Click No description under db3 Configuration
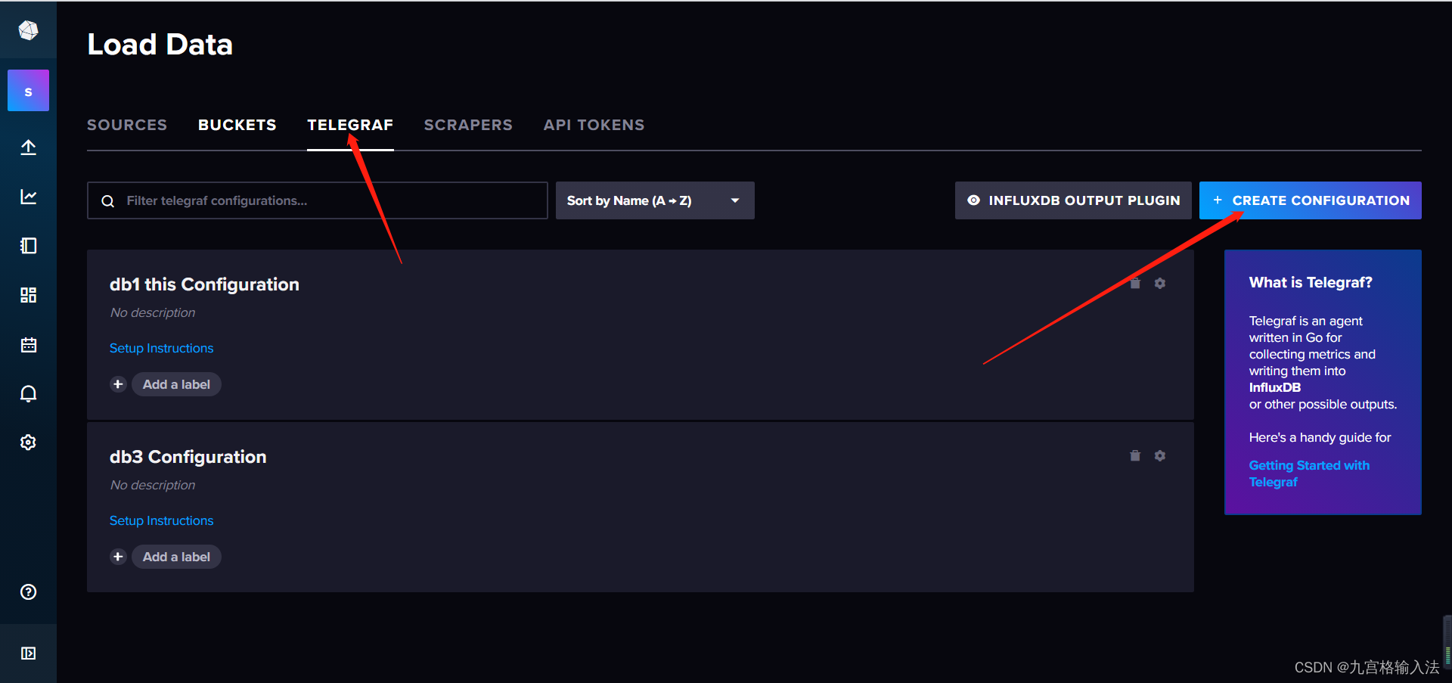The image size is (1452, 683). click(153, 485)
